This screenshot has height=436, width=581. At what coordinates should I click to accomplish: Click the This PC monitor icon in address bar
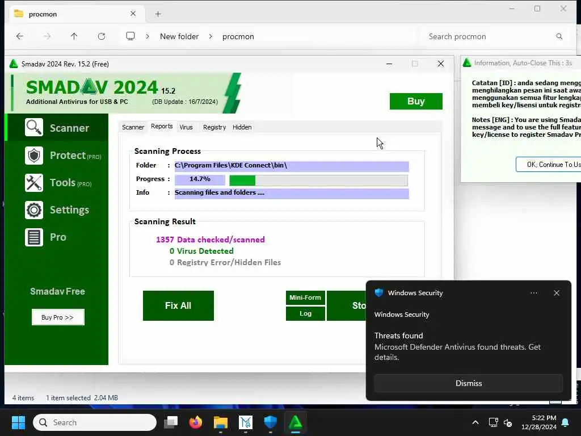tap(130, 36)
